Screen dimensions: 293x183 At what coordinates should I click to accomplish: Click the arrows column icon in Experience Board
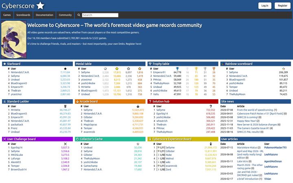(211, 144)
